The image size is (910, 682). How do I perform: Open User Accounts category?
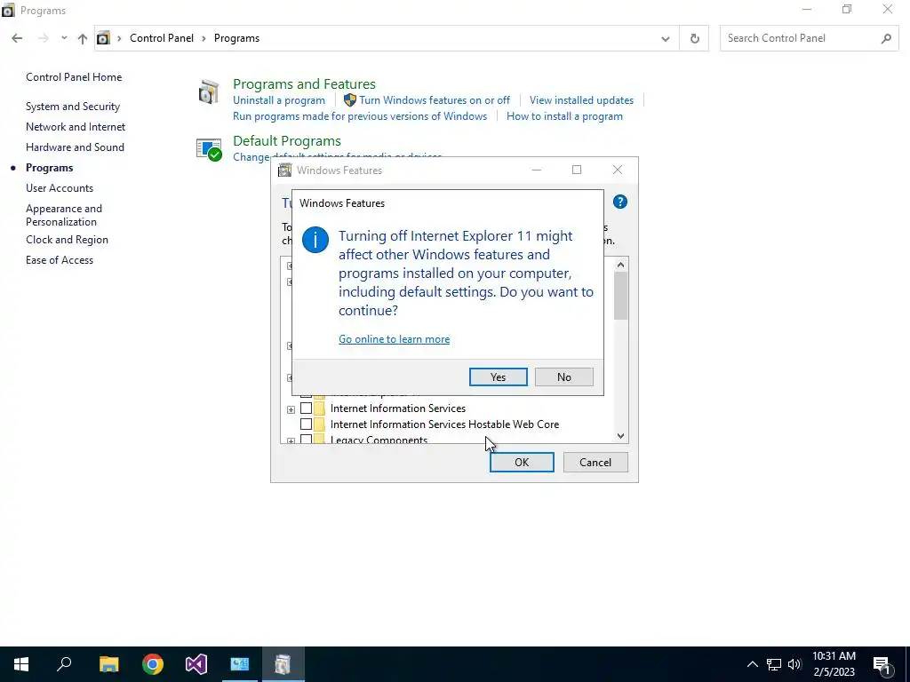(60, 188)
